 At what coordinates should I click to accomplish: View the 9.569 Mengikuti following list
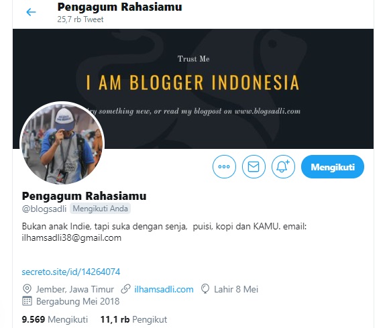[x=55, y=319]
